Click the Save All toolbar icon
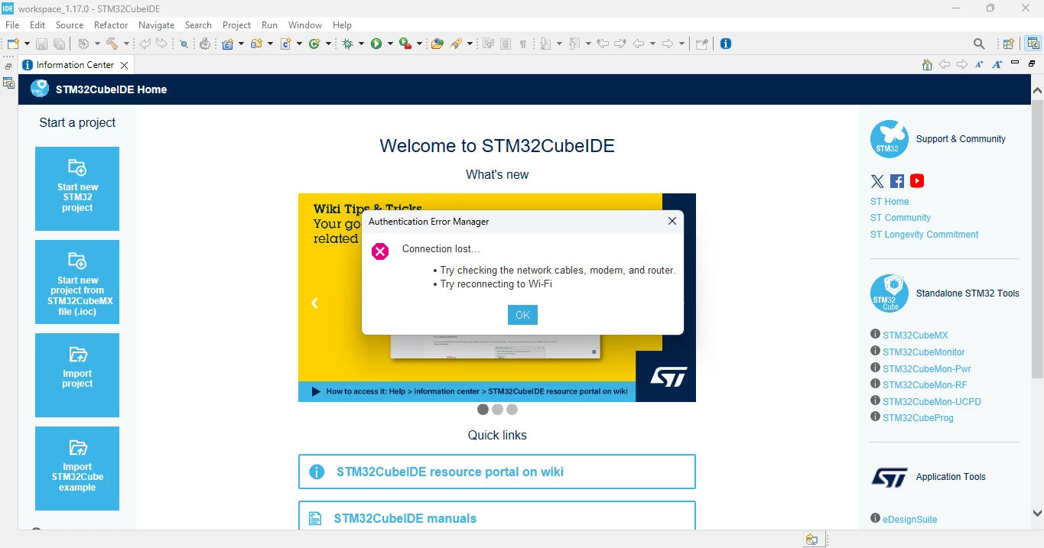Screen dimensions: 1044x548 point(59,44)
